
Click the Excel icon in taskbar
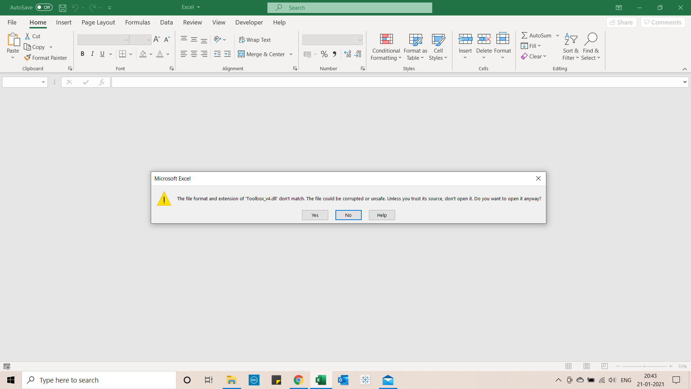(x=321, y=380)
